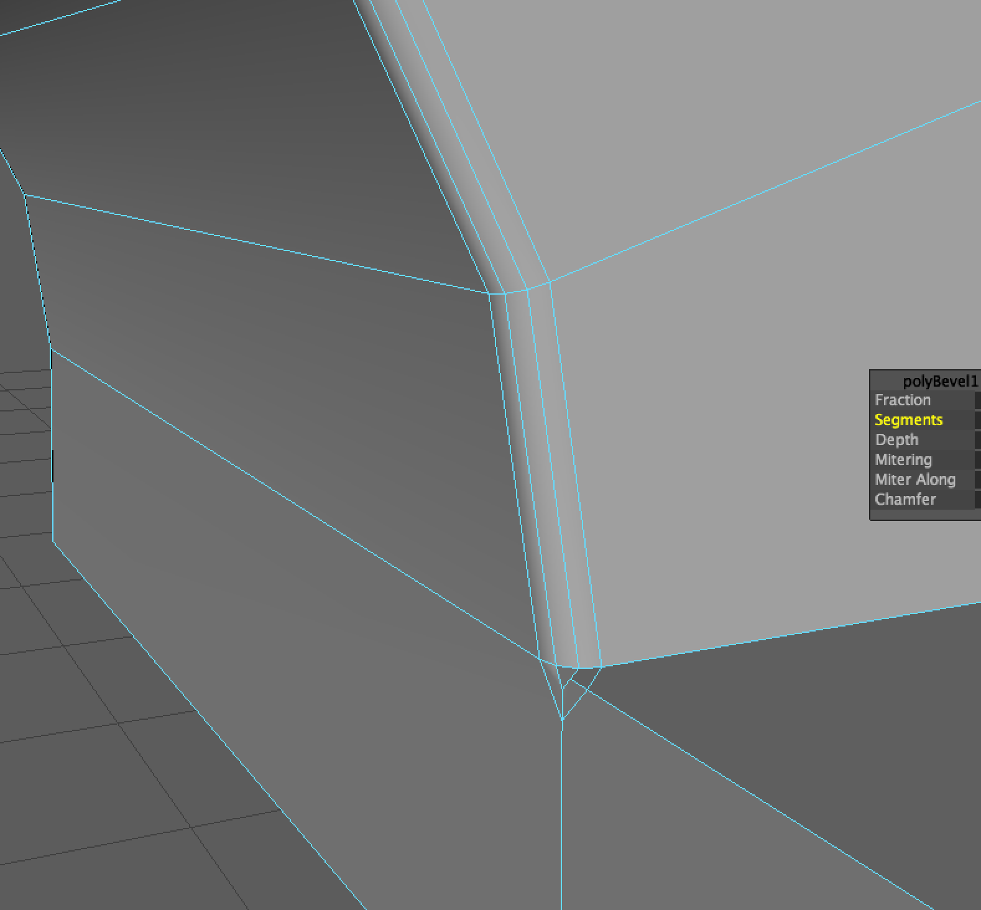Select the Miter Along attribute label
This screenshot has height=910, width=981.
[915, 479]
